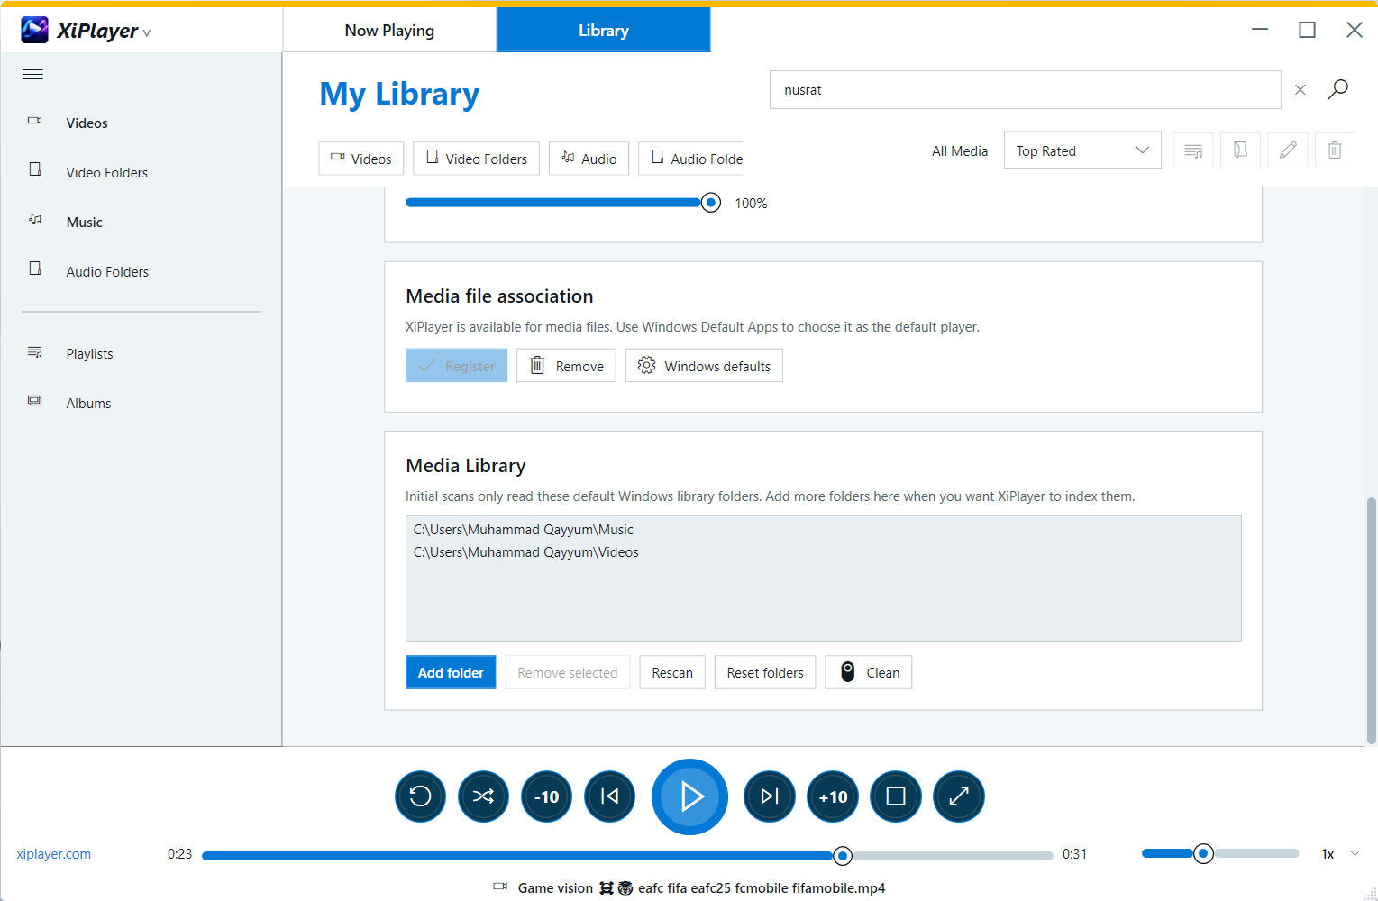
Task: Switch to the Now Playing tab
Action: (389, 31)
